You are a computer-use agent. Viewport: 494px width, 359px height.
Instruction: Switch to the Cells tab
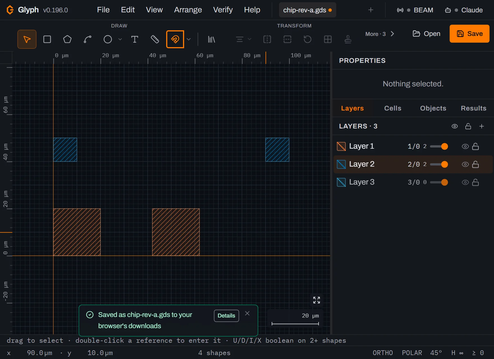[393, 108]
